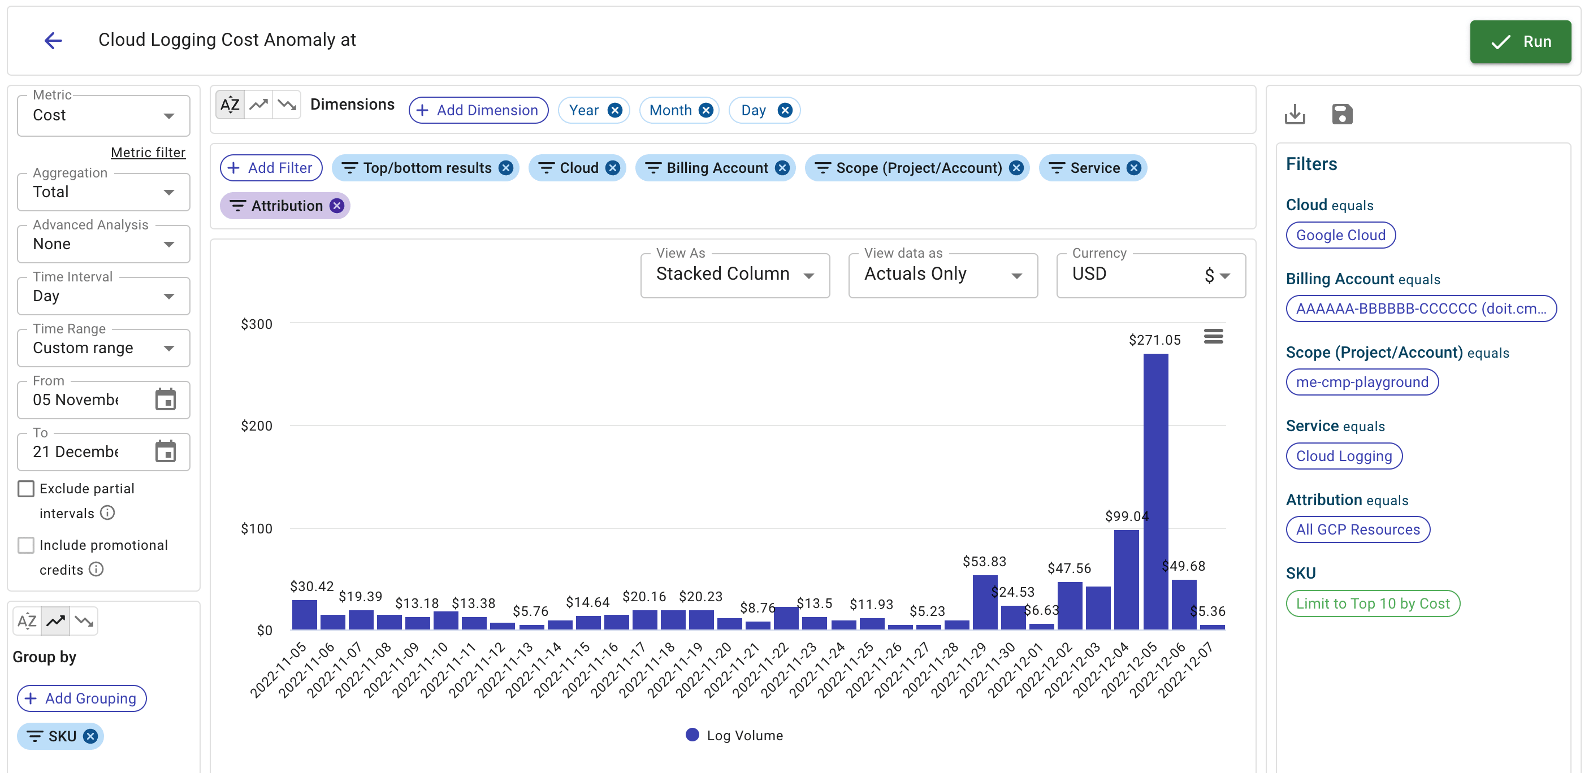Open the Metric filter link
Image resolution: width=1593 pixels, height=773 pixels.
click(148, 153)
